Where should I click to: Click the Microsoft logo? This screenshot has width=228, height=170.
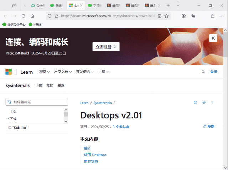tap(9, 72)
